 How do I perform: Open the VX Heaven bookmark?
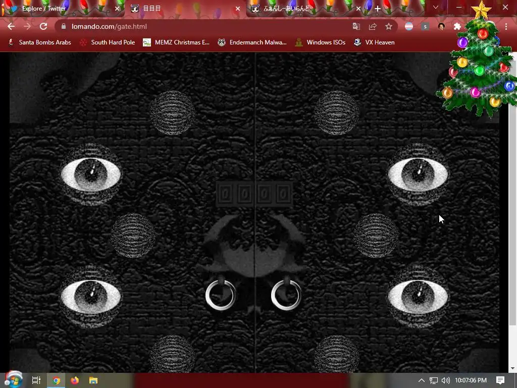[374, 42]
